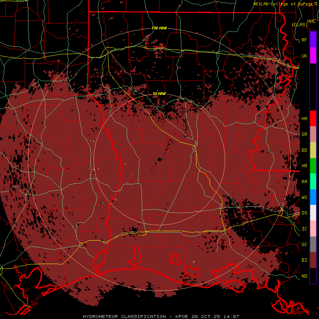319x319 pixels.
Task: Click the RF purple legend swatch
Action: pyautogui.click(x=313, y=40)
